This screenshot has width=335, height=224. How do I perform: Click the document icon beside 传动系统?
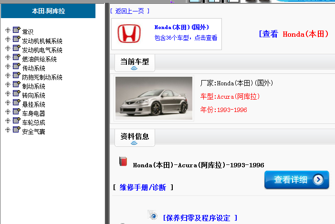click(x=16, y=66)
